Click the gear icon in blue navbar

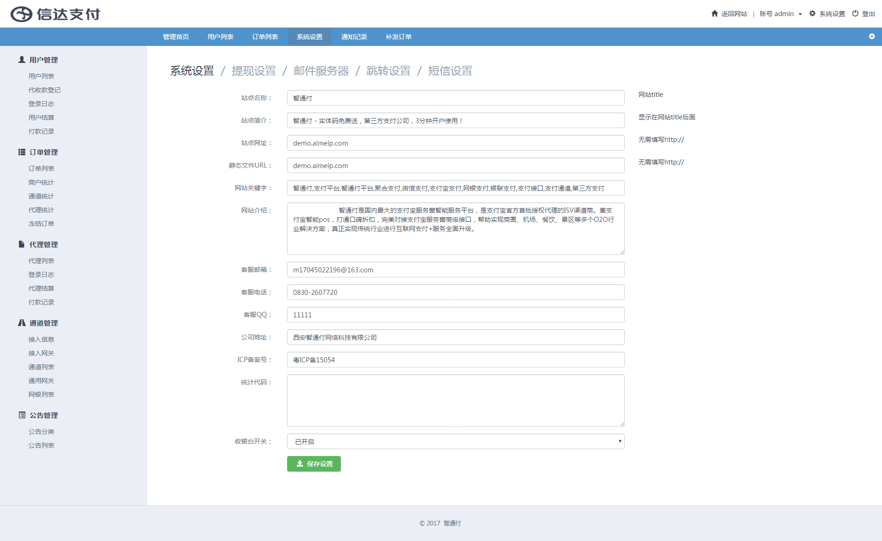871,36
